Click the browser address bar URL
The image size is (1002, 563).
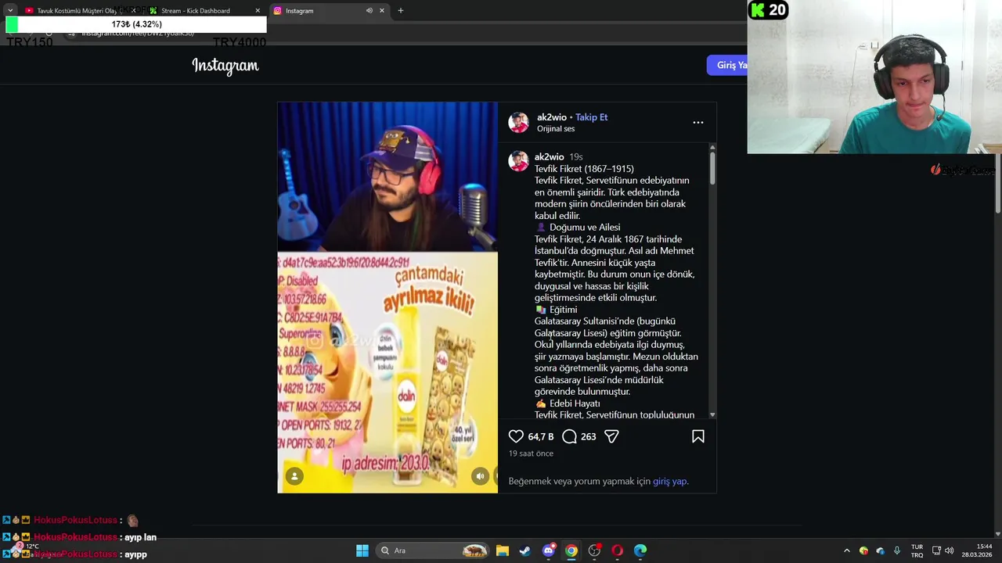click(x=138, y=34)
